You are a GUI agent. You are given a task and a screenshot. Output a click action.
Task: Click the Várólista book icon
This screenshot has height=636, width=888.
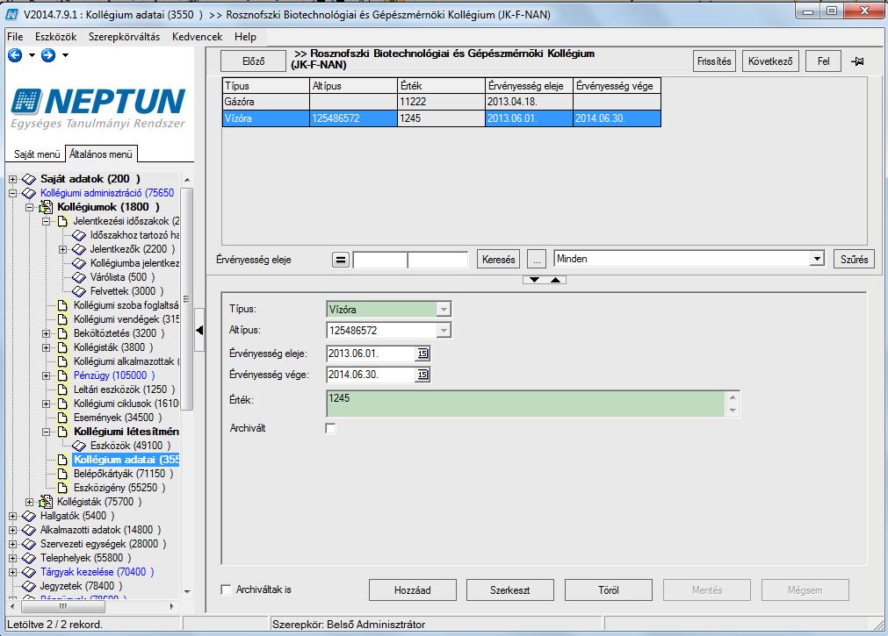click(x=79, y=277)
